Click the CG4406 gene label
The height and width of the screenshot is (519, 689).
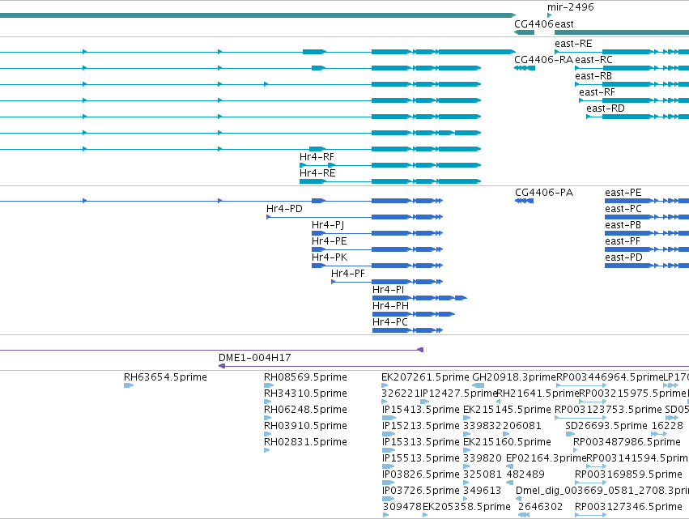point(534,23)
